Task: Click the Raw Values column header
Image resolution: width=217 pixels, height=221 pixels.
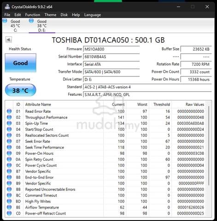Action: click(195, 105)
